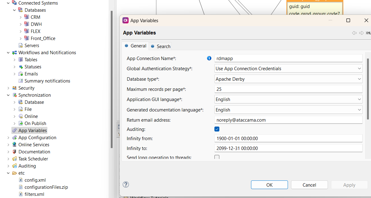Viewport: 371px width, 198px height.
Task: Select the App Variables tree item
Action: 30,131
